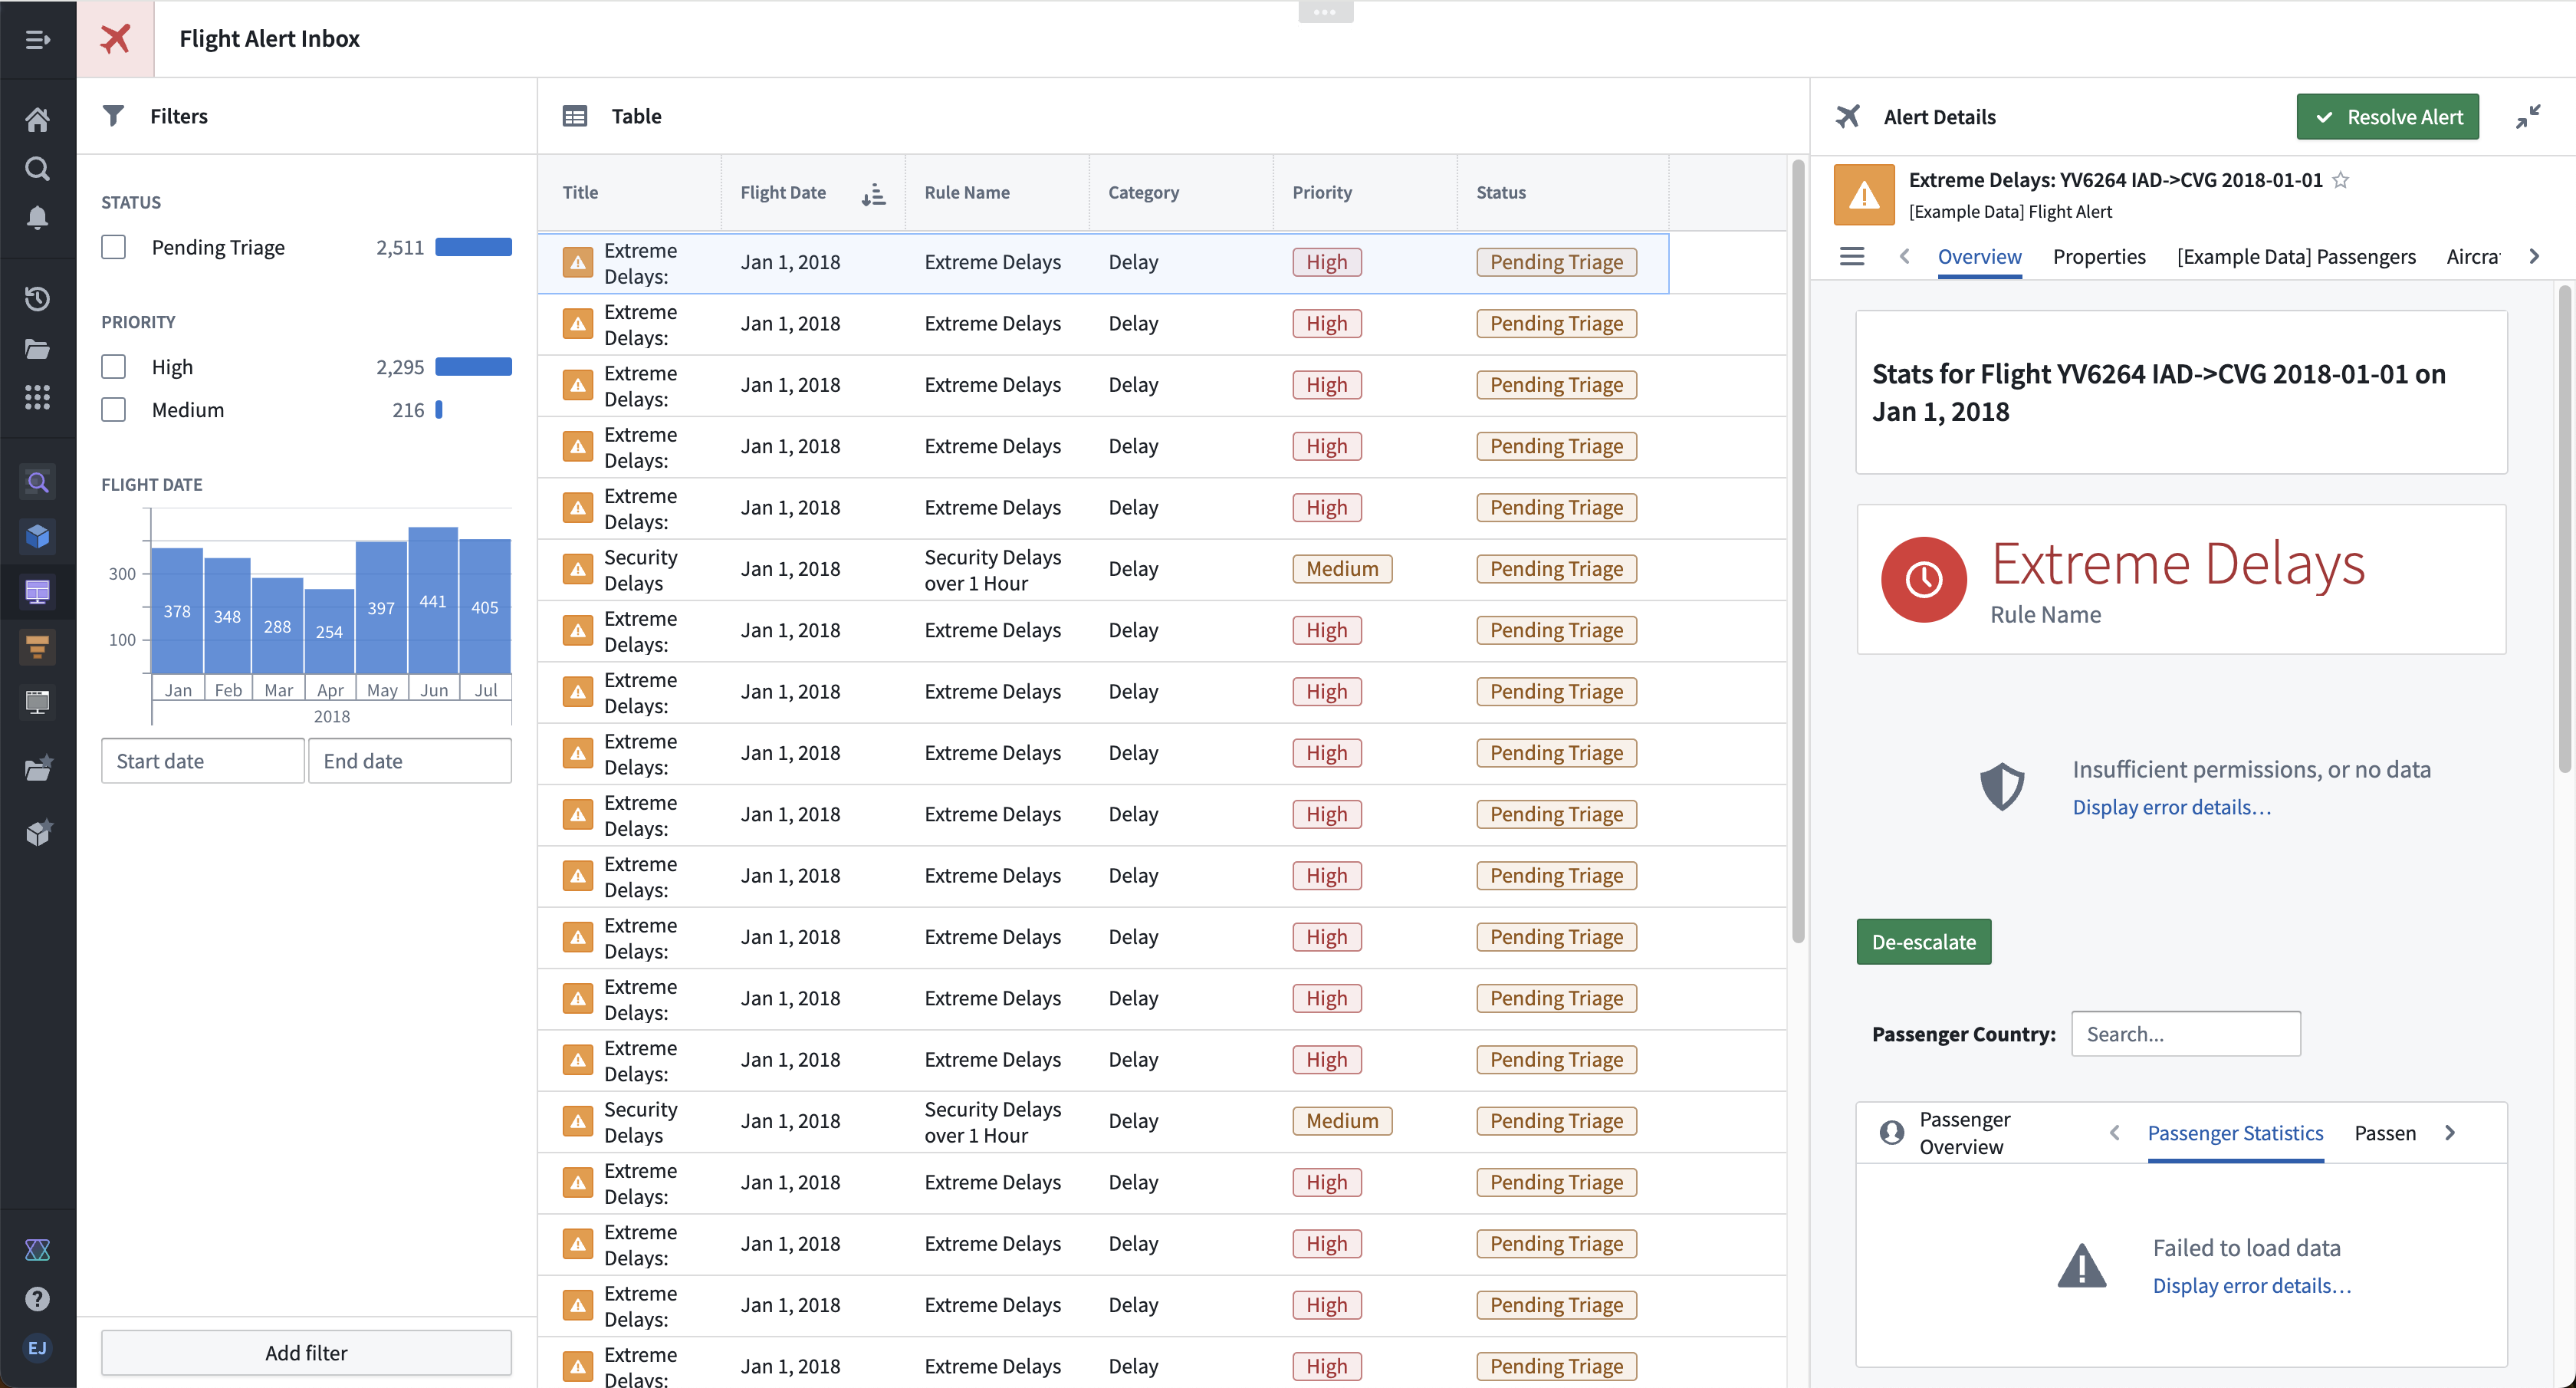The width and height of the screenshot is (2576, 1388).
Task: Click the De-escalate button
Action: (1923, 941)
